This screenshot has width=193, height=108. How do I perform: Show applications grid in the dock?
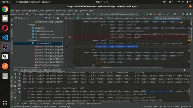(x=5, y=103)
